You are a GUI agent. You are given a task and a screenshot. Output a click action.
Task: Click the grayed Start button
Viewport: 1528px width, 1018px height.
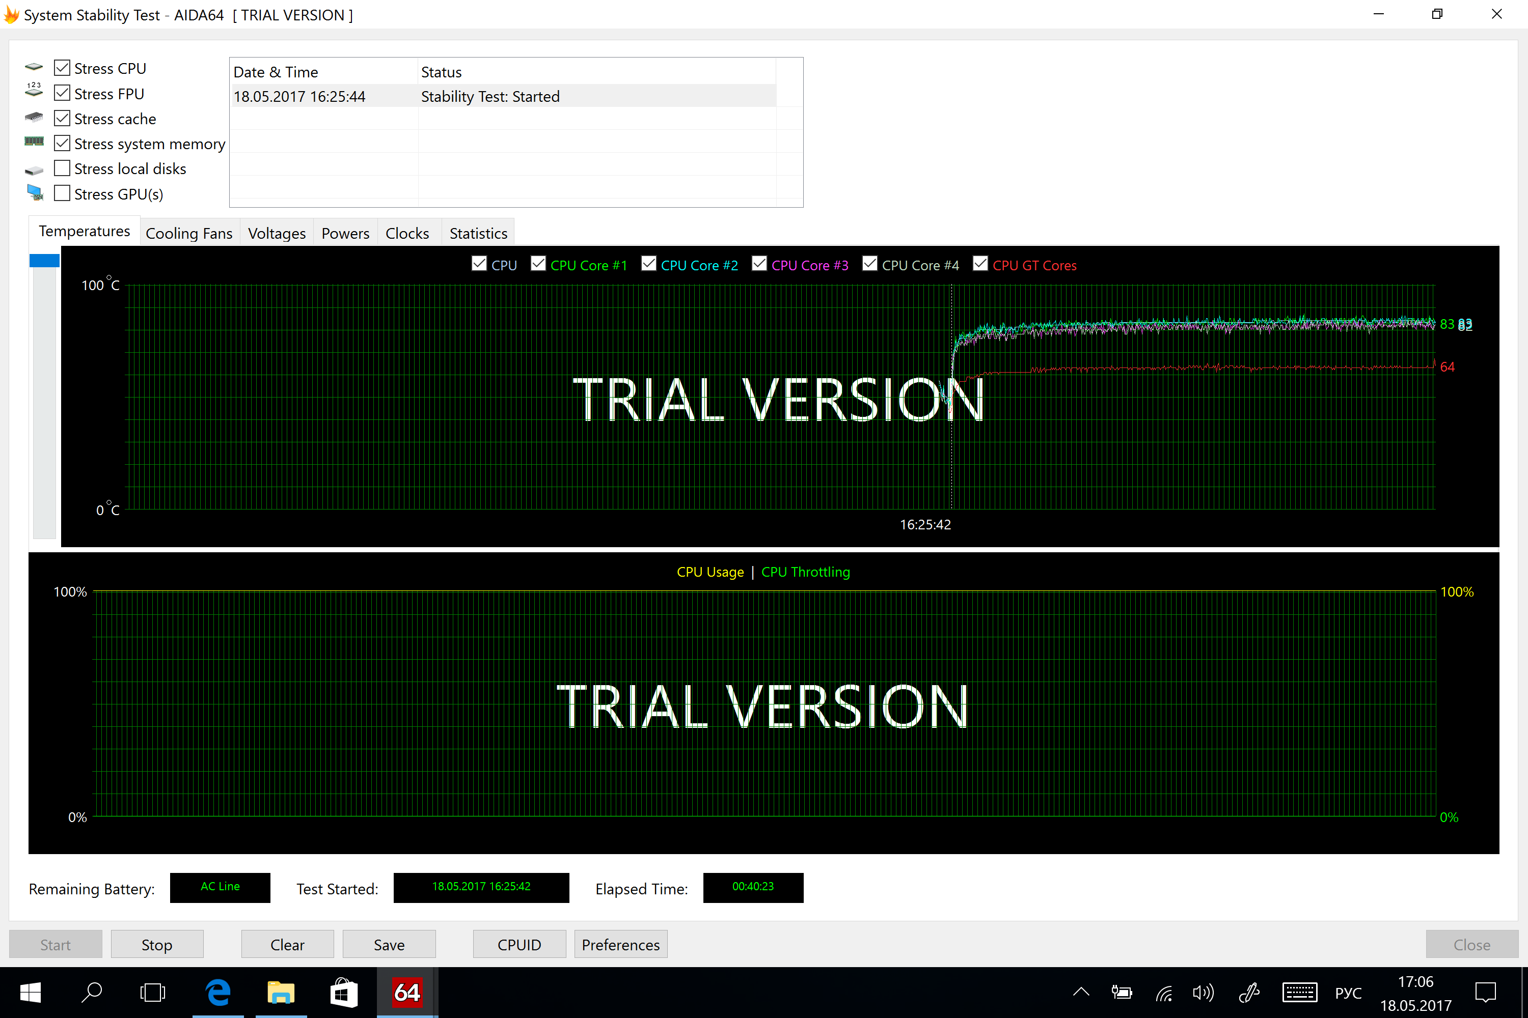55,945
